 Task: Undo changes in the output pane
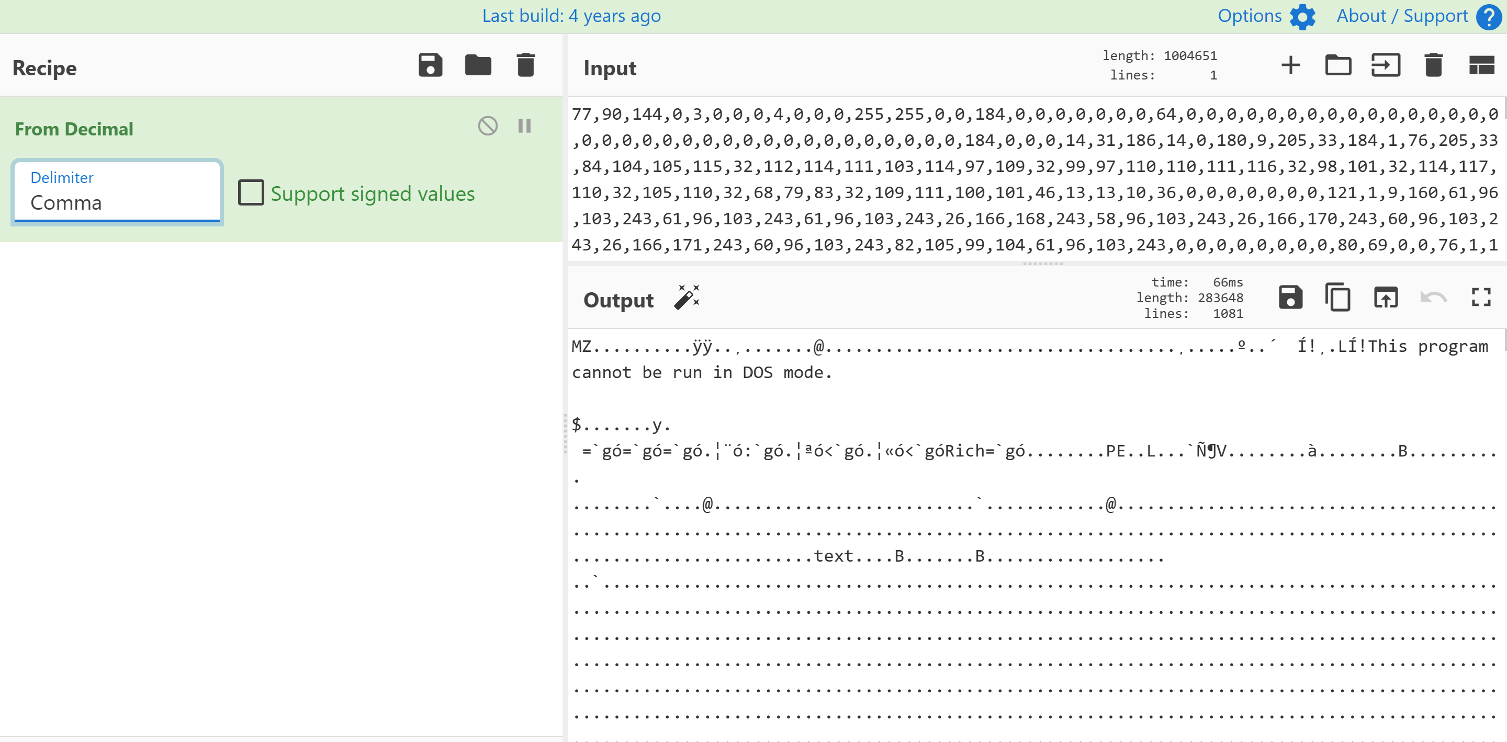tap(1433, 297)
